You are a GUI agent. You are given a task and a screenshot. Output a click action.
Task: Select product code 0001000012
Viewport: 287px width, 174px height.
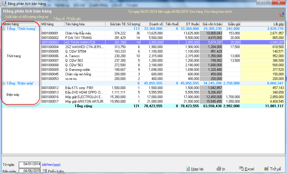point(52,88)
